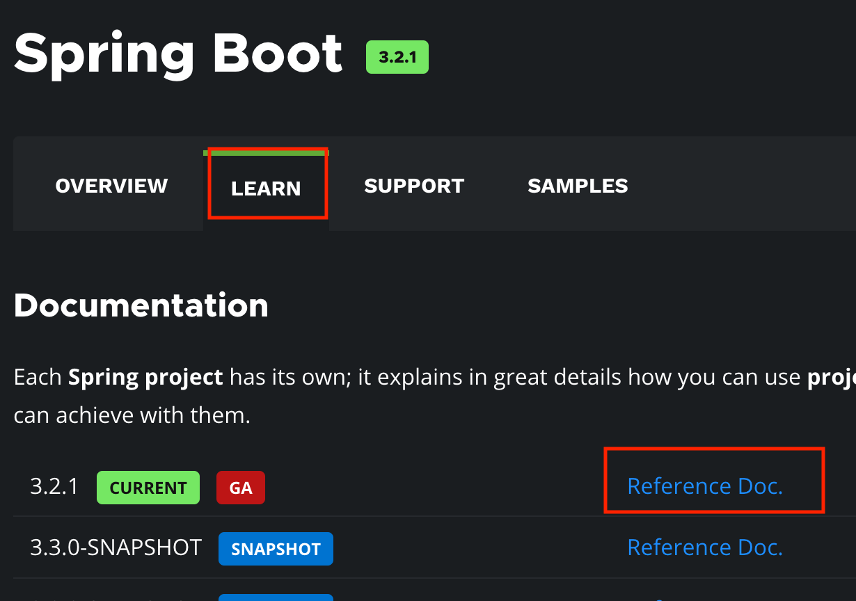The image size is (856, 601).
Task: Click the Documentation heading
Action: click(141, 305)
